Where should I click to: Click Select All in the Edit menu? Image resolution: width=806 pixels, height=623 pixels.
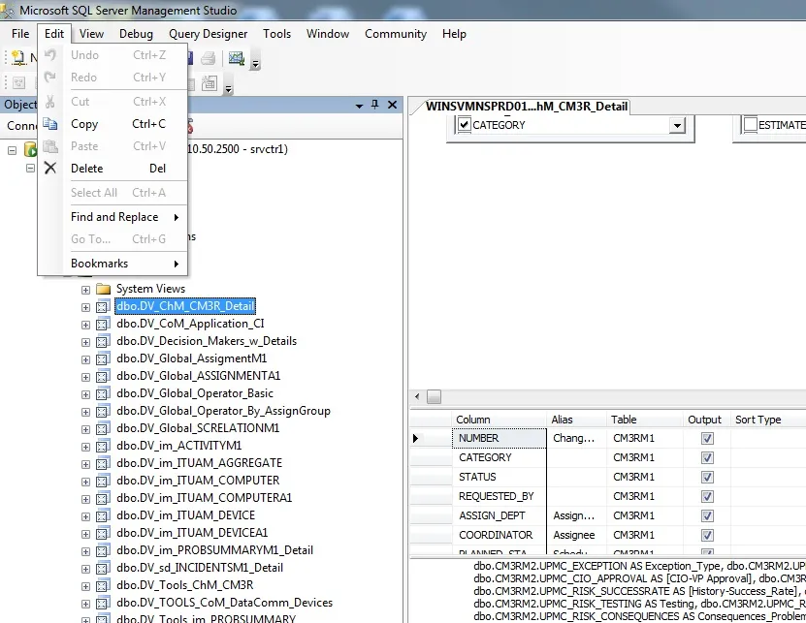(x=94, y=192)
